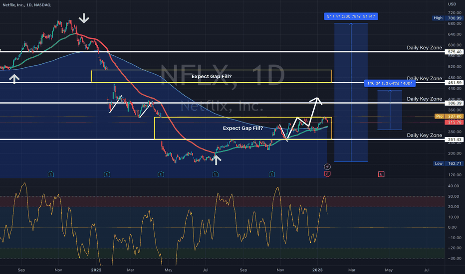The image size is (465, 274).
Task: Click the 120.00 price axis label
Action: click(x=455, y=175)
